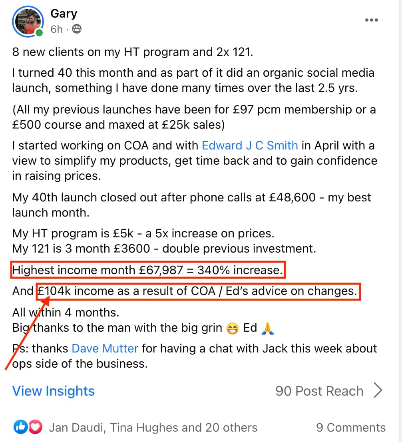Click the grinning face emoji

232,329
